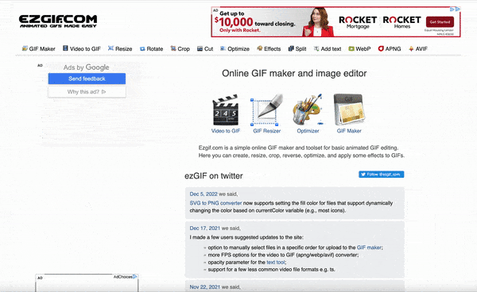Click the Why this ad? button
This screenshot has height=292, width=477.
click(x=87, y=92)
